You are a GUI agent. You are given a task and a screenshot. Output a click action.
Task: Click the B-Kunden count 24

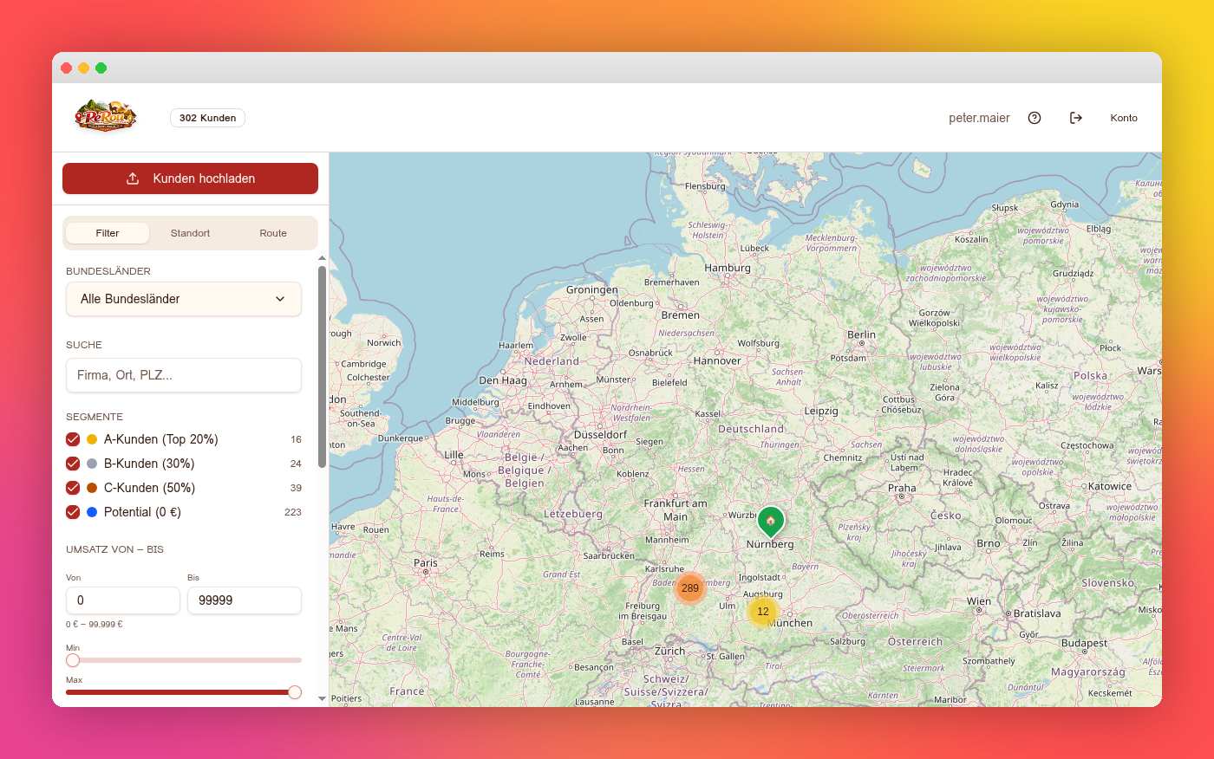coord(296,464)
